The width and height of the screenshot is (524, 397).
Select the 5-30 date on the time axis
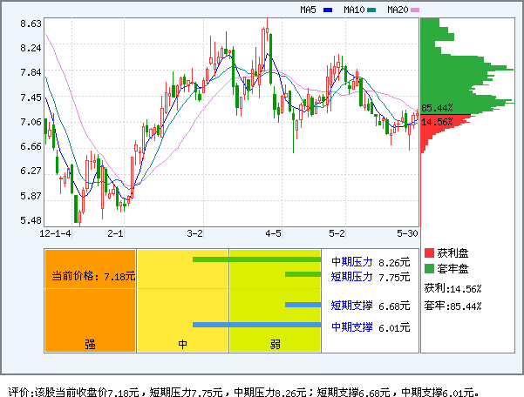point(407,233)
